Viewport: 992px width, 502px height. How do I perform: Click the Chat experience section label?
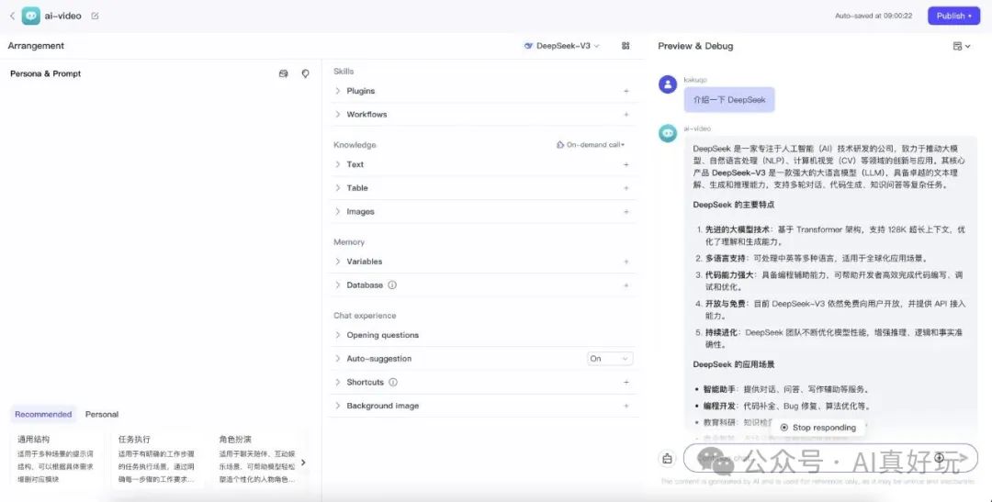click(365, 316)
